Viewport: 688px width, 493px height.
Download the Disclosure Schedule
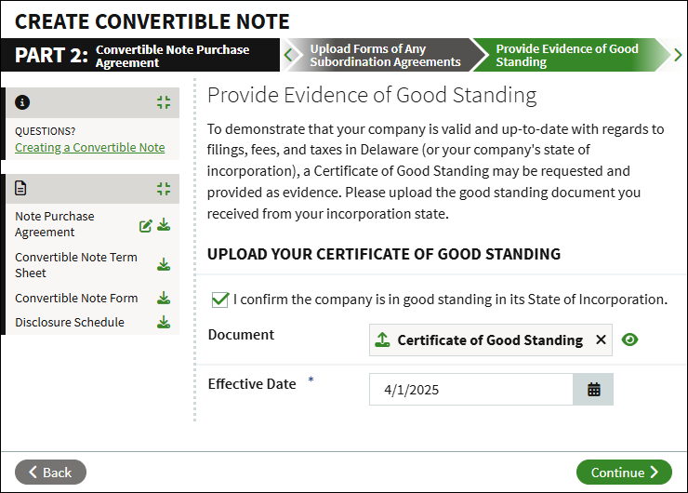point(164,322)
